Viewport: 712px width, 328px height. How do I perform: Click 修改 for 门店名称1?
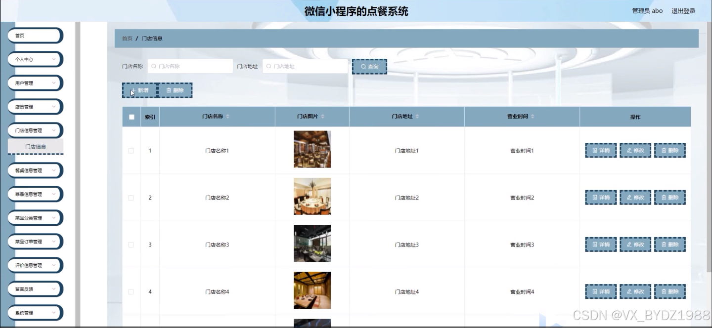[x=635, y=151]
